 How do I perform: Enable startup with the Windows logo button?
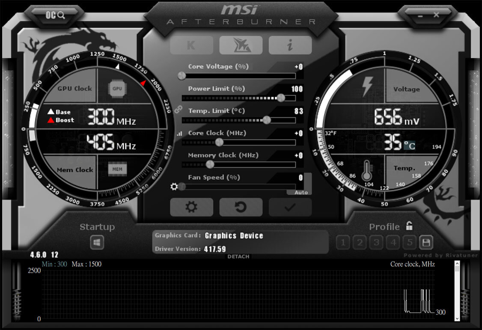pyautogui.click(x=96, y=242)
